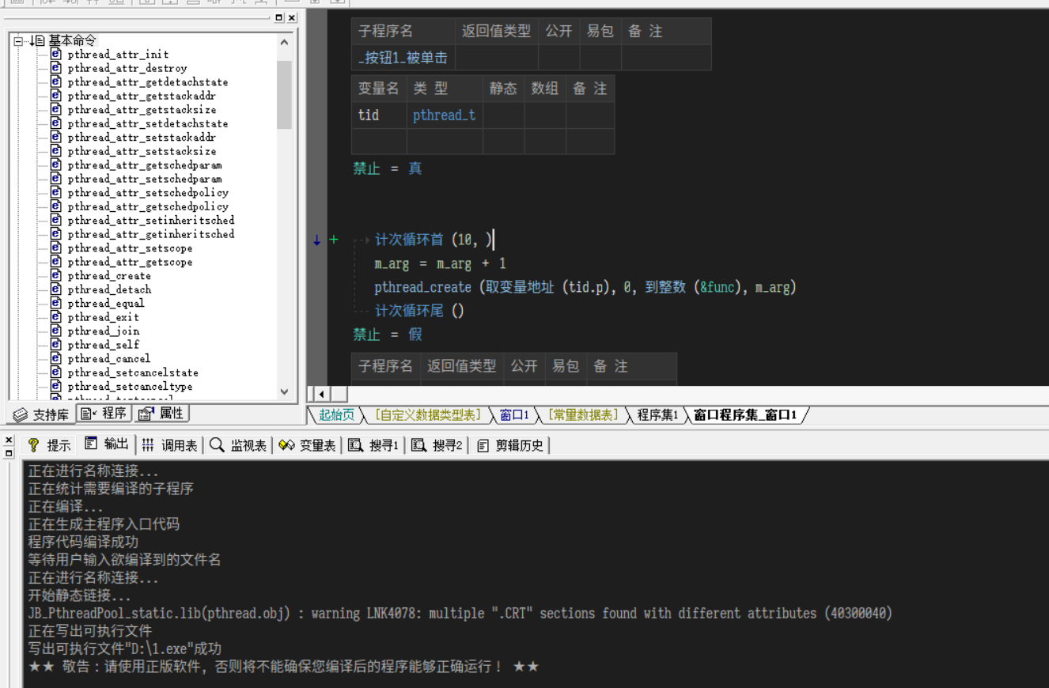The width and height of the screenshot is (1049, 688).
Task: Collapse the 基本命令 tree node
Action: tap(18, 40)
